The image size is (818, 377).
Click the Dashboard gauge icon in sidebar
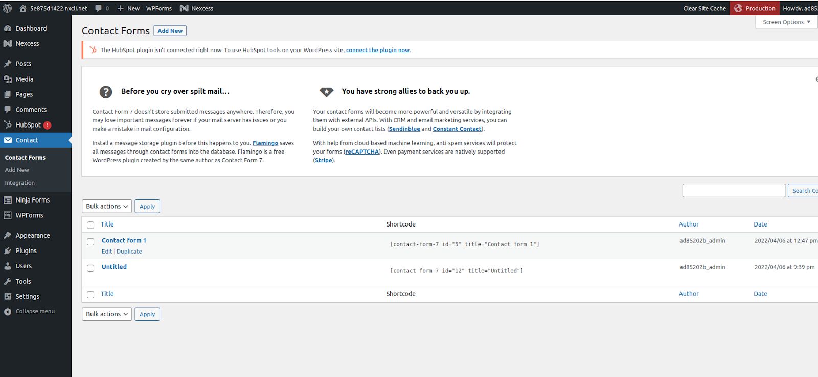point(8,28)
